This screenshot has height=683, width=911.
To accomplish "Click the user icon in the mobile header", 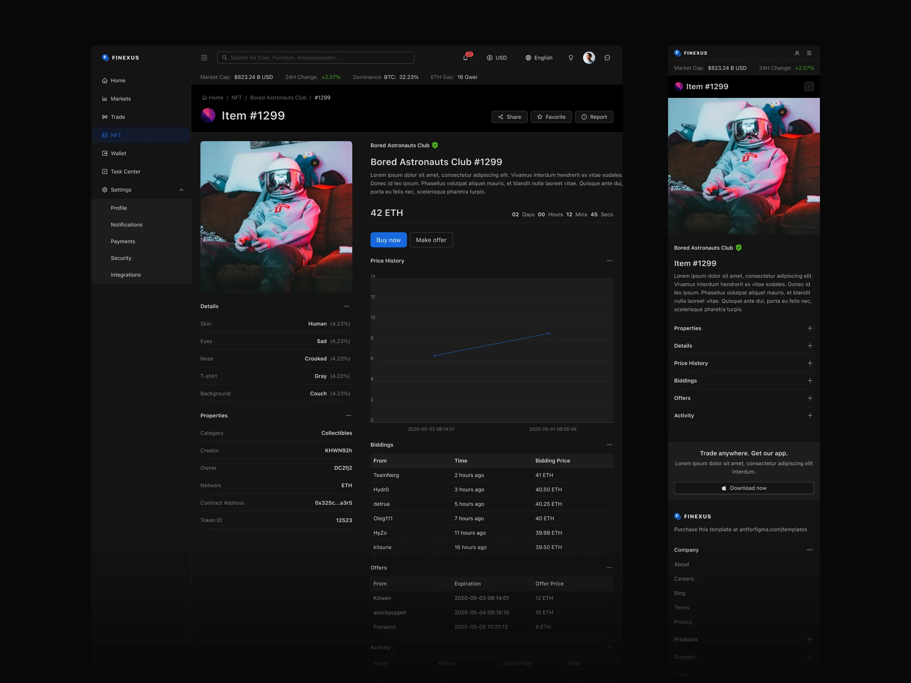I will pyautogui.click(x=797, y=53).
